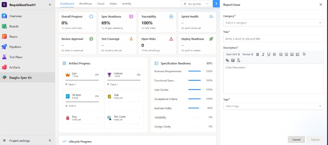Viewport: 328px width, 145px height.
Task: Insert a hyperlink in description
Action: click(x=227, y=60)
